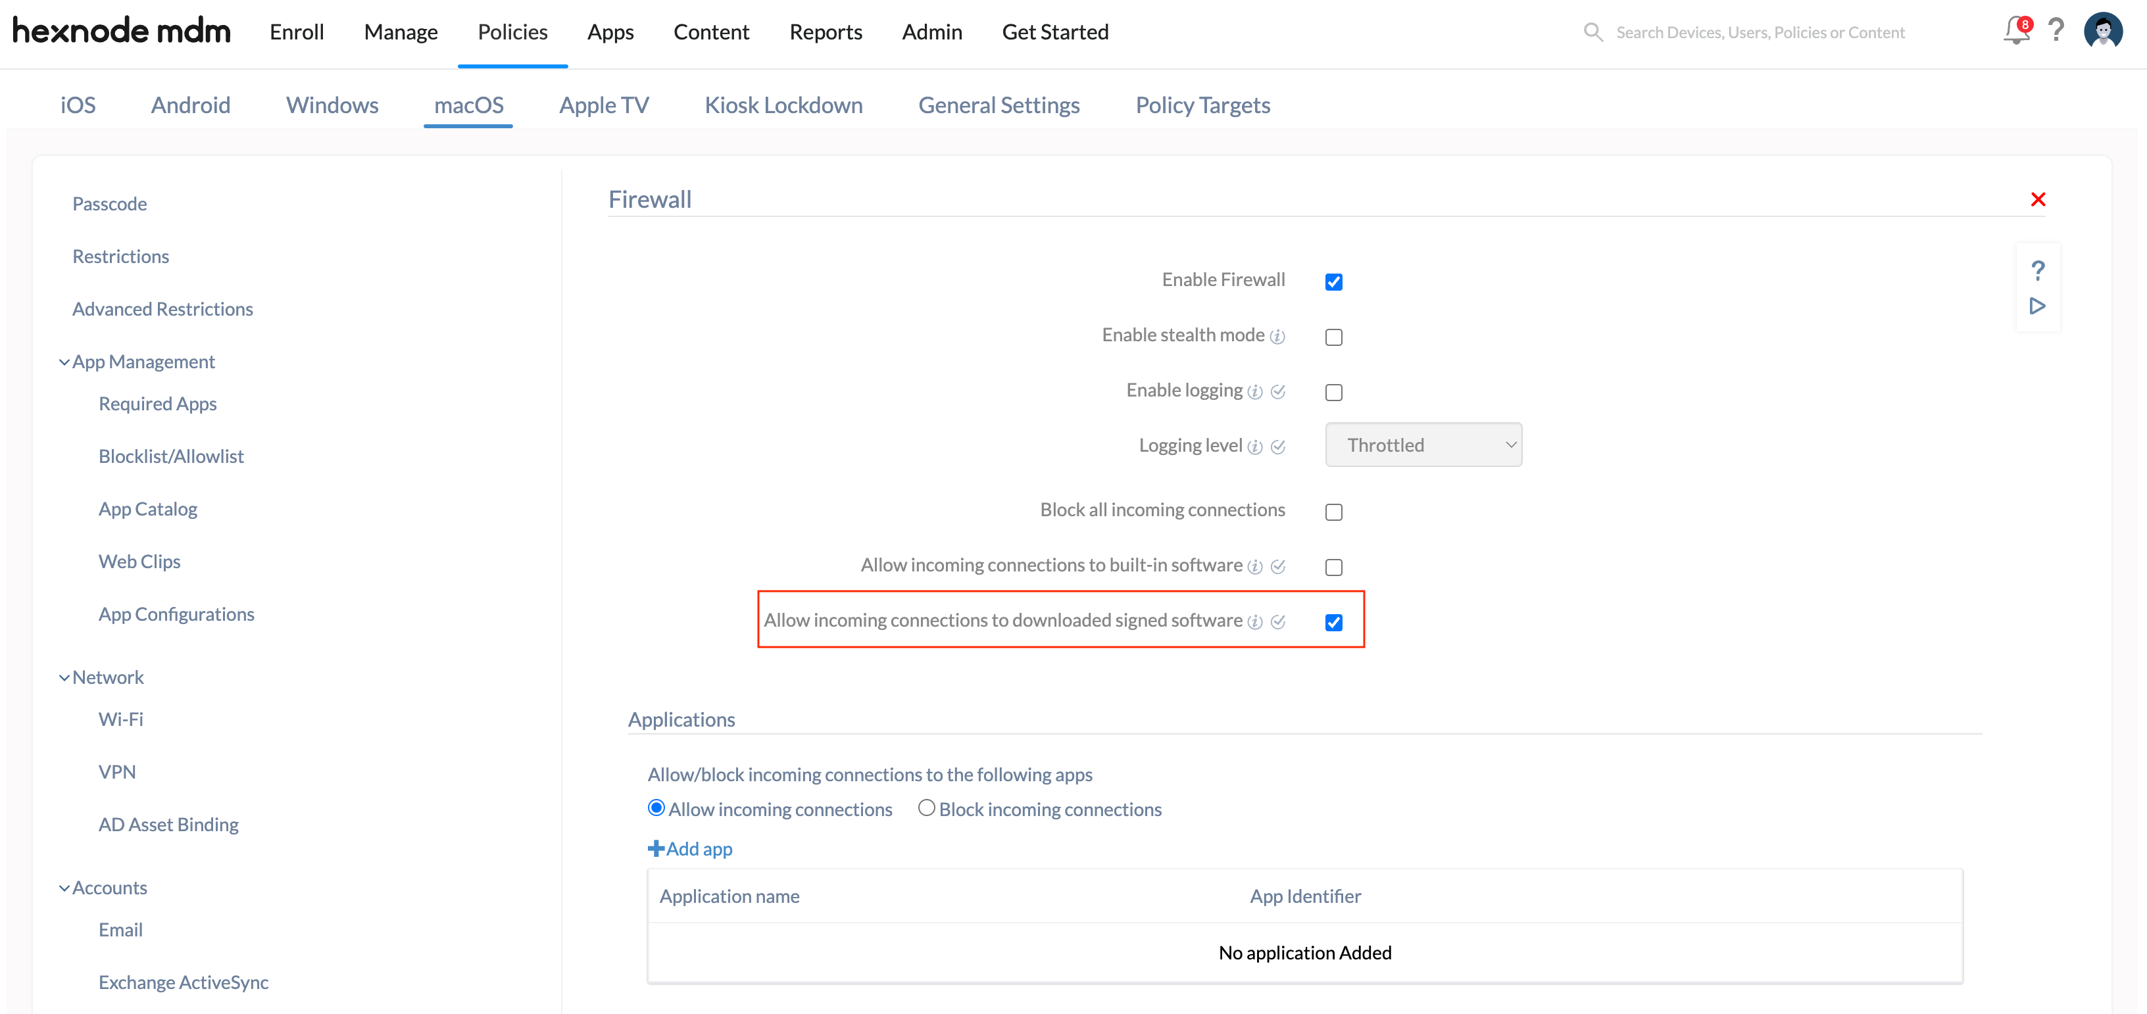Open the Restrictions policy settings
Viewport: 2147px width, 1014px height.
120,256
